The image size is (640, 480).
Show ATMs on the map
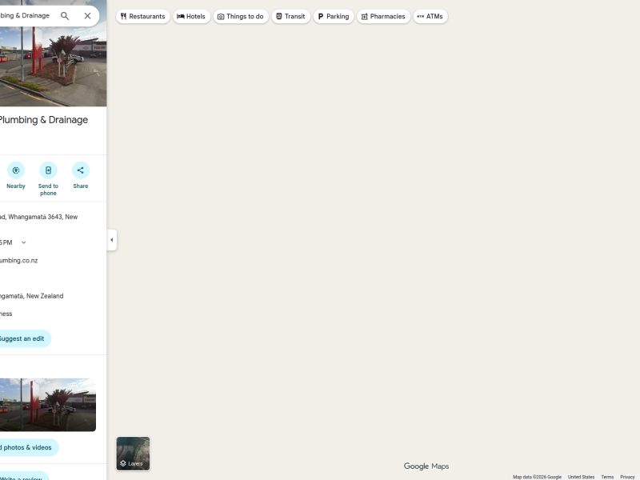[430, 16]
